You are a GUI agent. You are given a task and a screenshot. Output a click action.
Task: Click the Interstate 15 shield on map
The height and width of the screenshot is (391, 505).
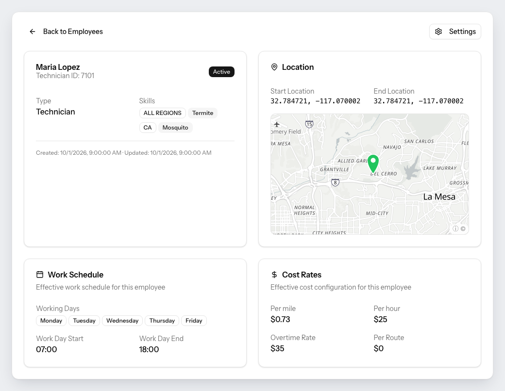(x=309, y=124)
